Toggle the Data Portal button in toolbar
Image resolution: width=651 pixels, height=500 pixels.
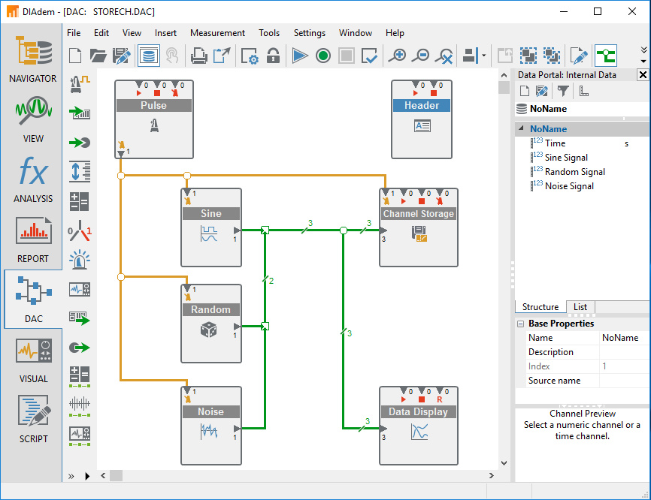click(148, 56)
